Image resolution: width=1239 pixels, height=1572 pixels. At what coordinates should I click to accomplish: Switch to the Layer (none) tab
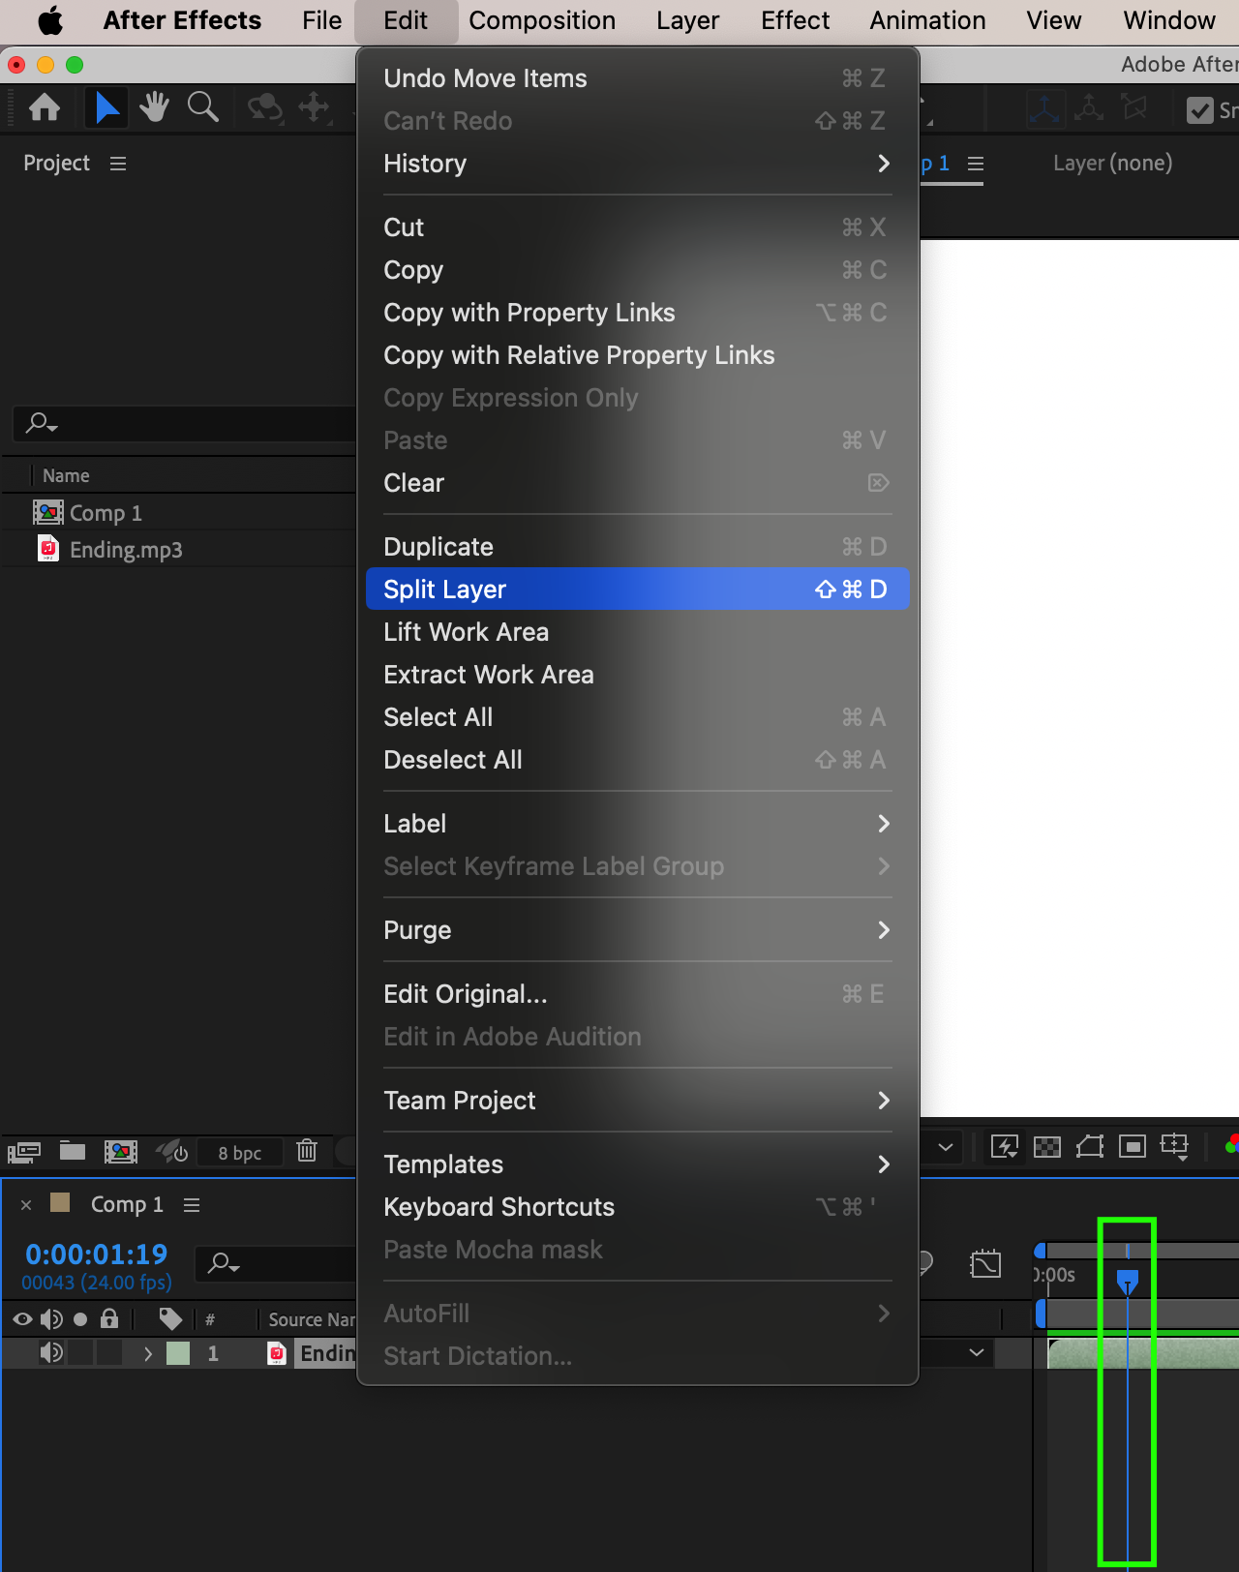(x=1112, y=163)
